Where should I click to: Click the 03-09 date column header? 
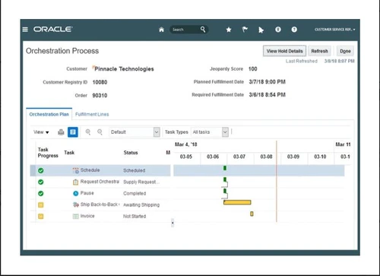[293, 157]
